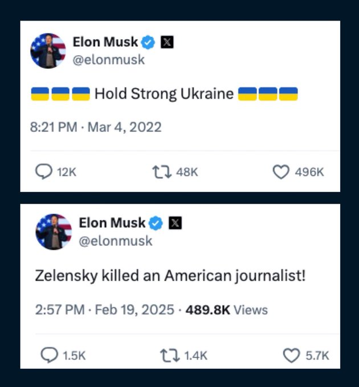Image resolution: width=359 pixels, height=387 pixels.
Task: Open the X affiliation badge on the Zelensky tweet
Action: tap(176, 223)
